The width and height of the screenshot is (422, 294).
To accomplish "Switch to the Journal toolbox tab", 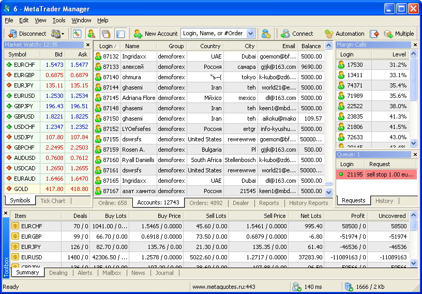I will (x=164, y=273).
